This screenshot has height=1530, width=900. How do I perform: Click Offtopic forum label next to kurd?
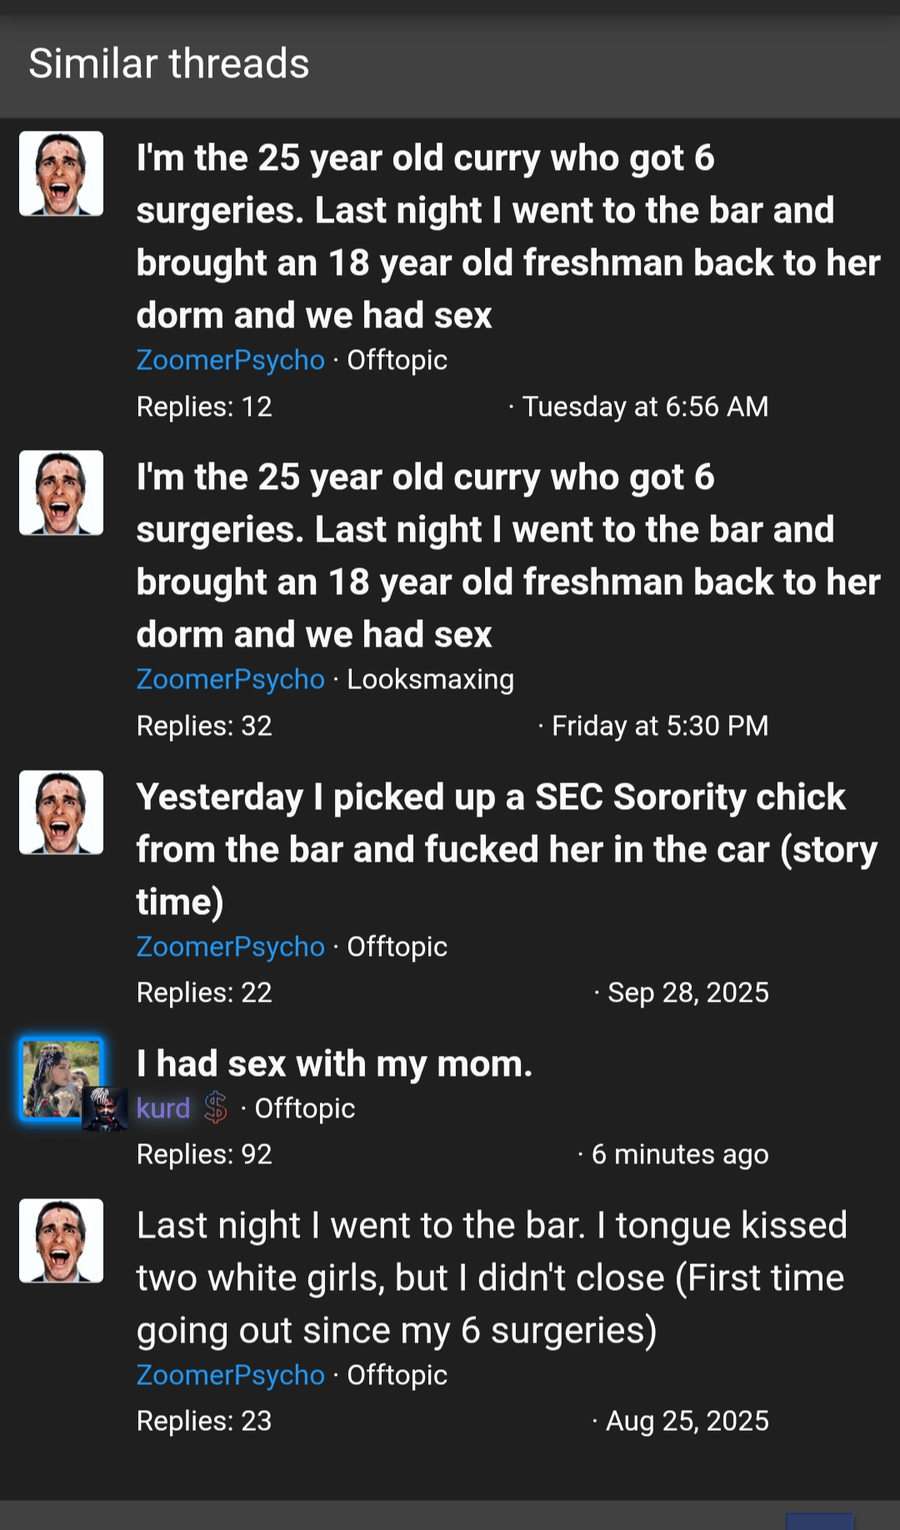(x=305, y=1108)
